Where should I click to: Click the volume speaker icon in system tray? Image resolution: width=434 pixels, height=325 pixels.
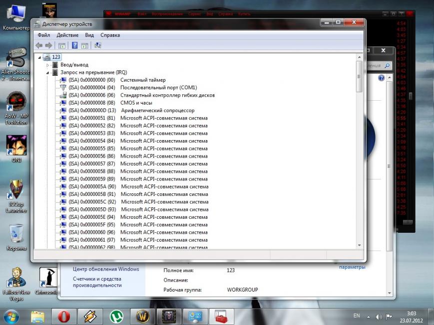click(378, 317)
